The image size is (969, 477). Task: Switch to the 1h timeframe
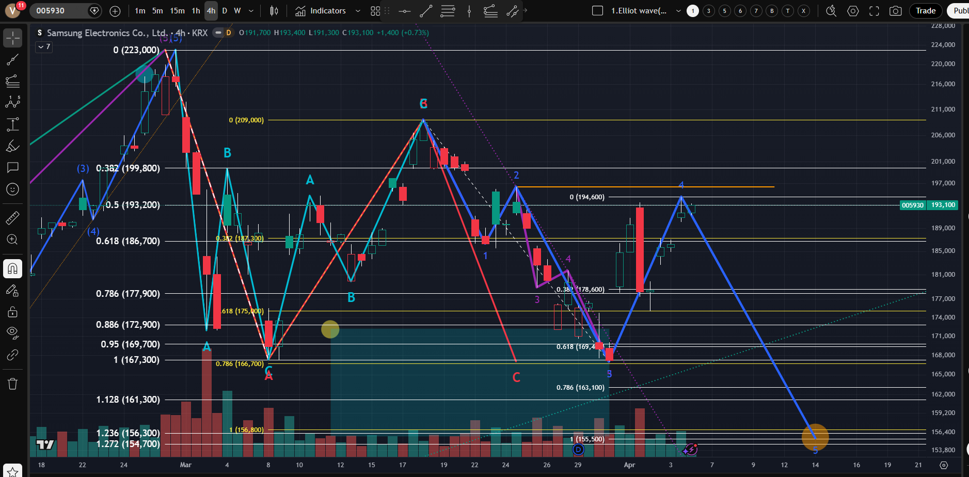click(x=196, y=11)
